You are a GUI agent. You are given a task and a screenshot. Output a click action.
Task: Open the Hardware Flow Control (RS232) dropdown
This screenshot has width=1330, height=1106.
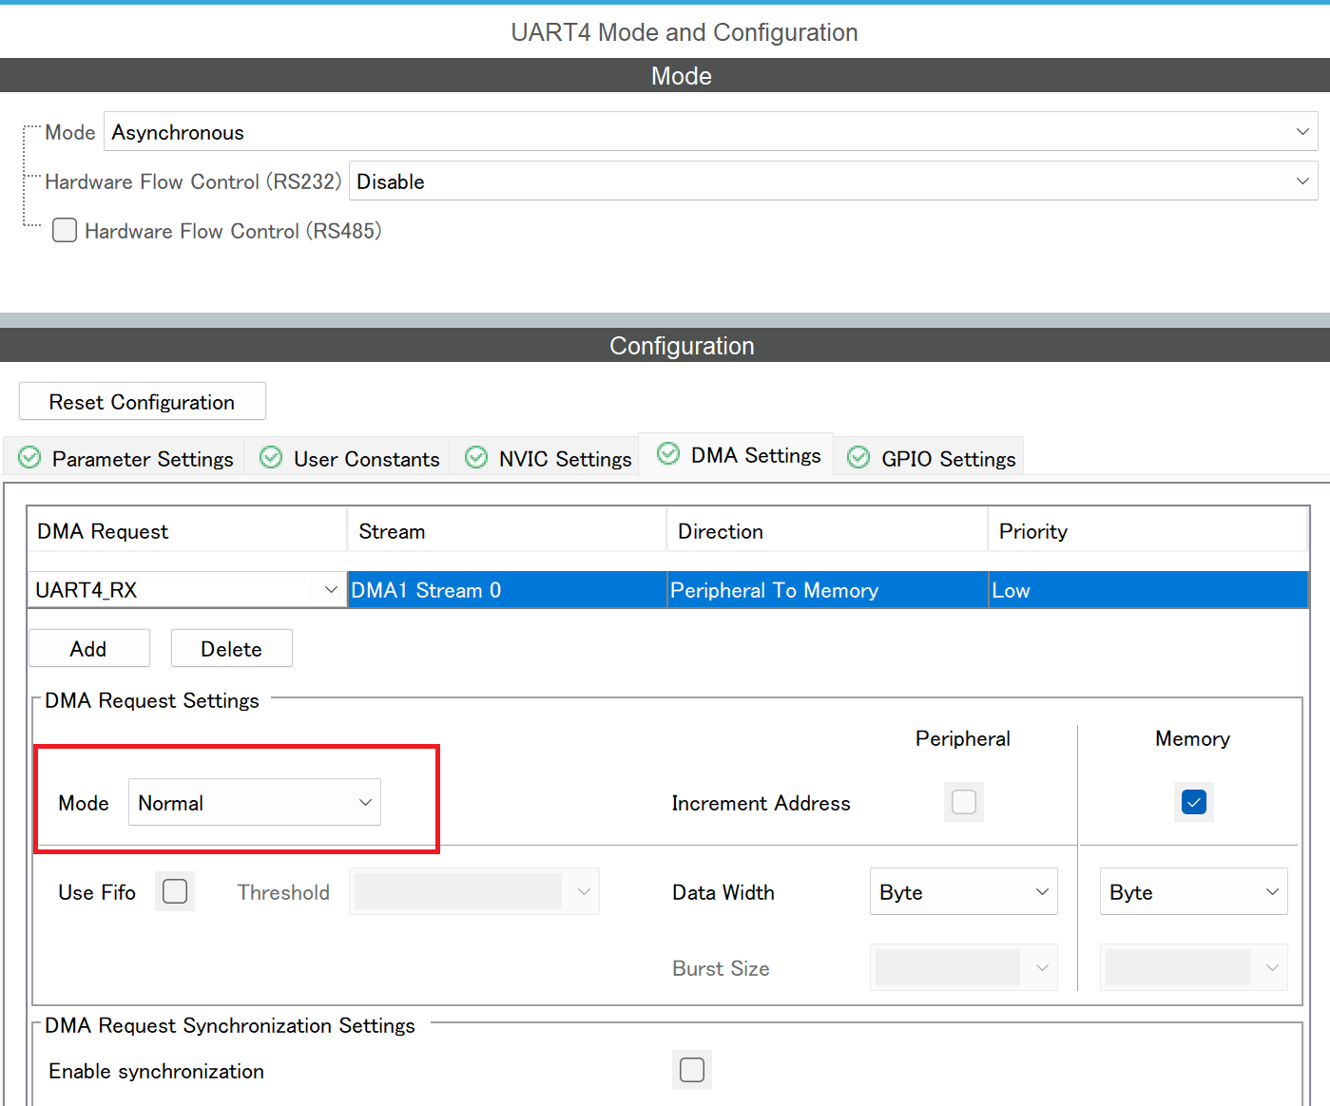1303,181
